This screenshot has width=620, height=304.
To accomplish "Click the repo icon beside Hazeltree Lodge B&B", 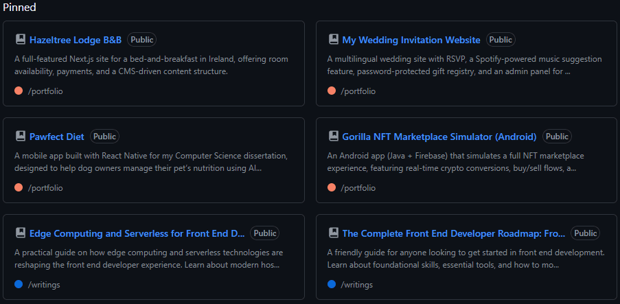I will (x=20, y=40).
